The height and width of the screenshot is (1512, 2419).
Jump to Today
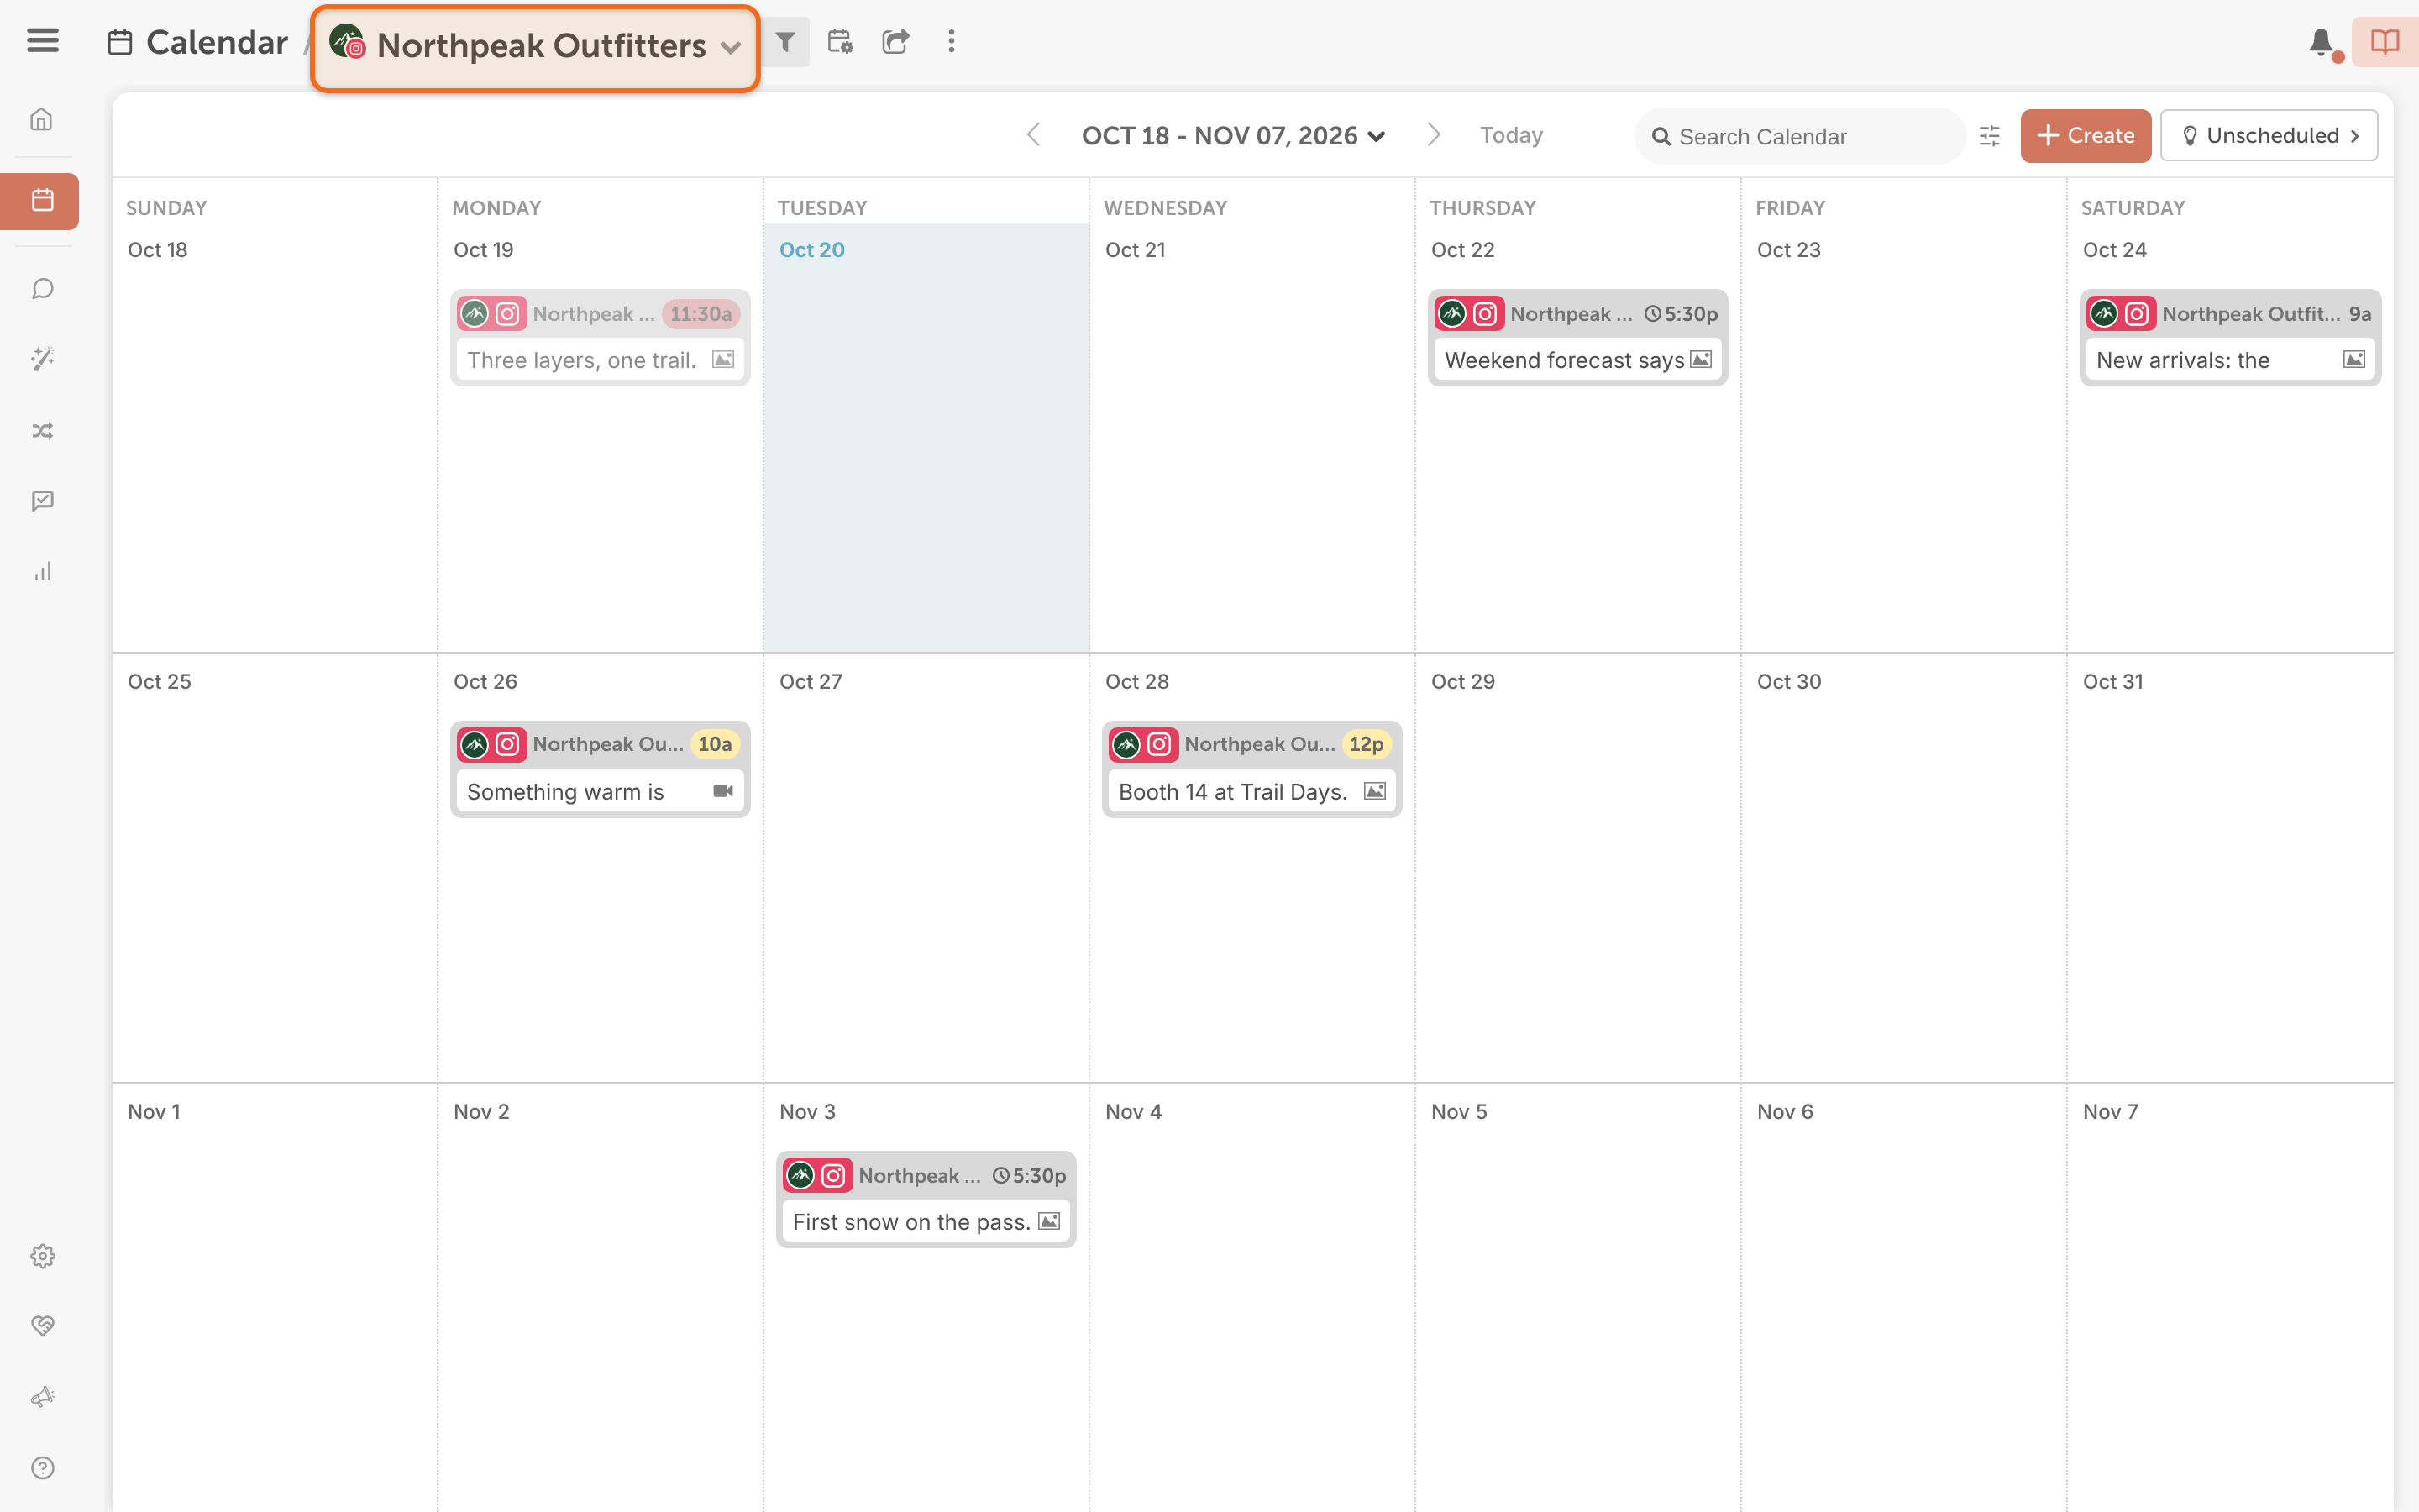pyautogui.click(x=1510, y=135)
